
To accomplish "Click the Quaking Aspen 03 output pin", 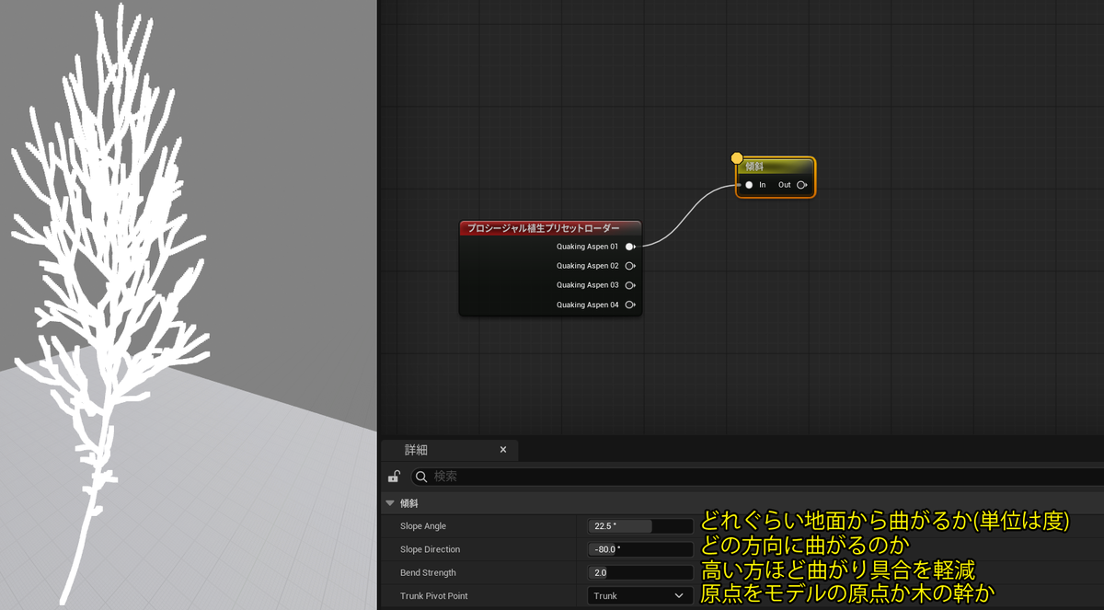I will click(630, 285).
